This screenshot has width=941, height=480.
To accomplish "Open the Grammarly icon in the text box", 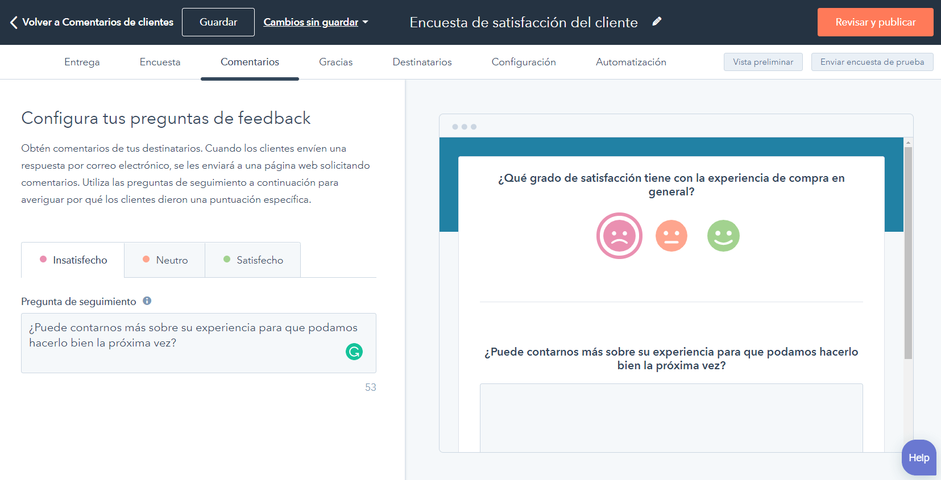I will 354,352.
